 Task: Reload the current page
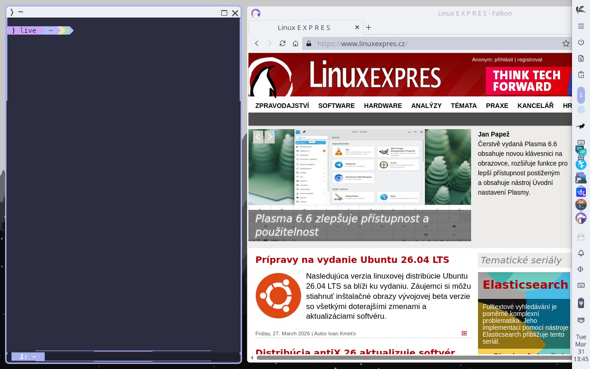click(x=283, y=43)
